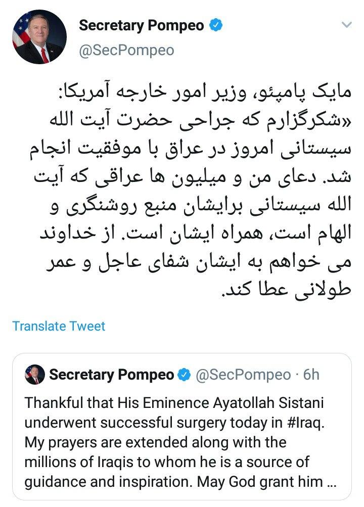The width and height of the screenshot is (364, 507).
Task: Open Secretary Pompeo's large profile photo
Action: 38,37
